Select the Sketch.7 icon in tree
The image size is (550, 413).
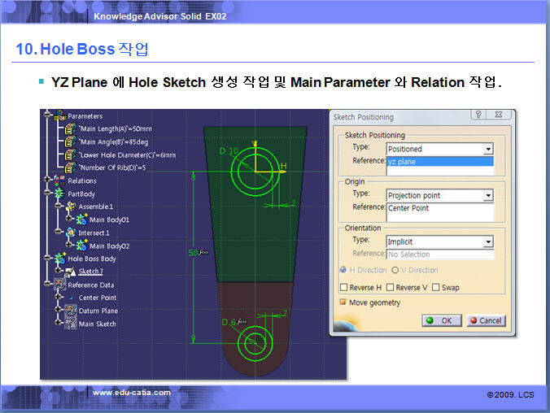pyautogui.click(x=70, y=272)
